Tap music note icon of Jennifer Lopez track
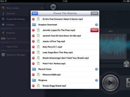 click(x=38, y=30)
